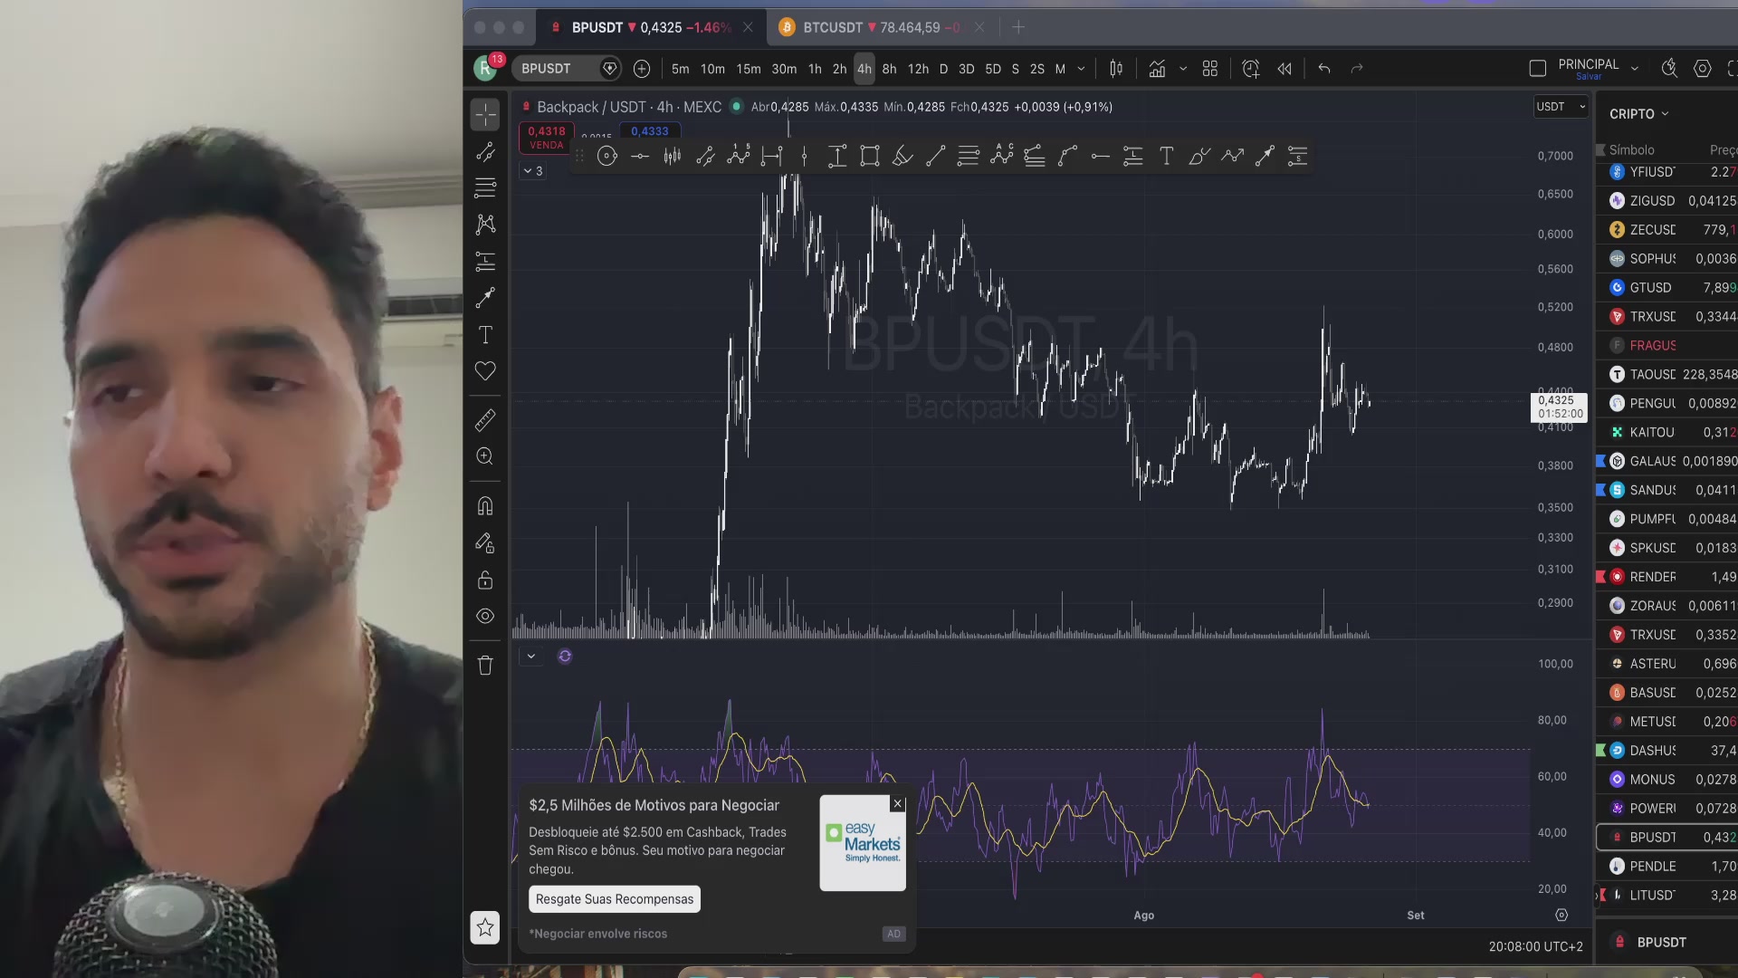1738x978 pixels.
Task: Toggle lock all drawings
Action: click(x=485, y=580)
